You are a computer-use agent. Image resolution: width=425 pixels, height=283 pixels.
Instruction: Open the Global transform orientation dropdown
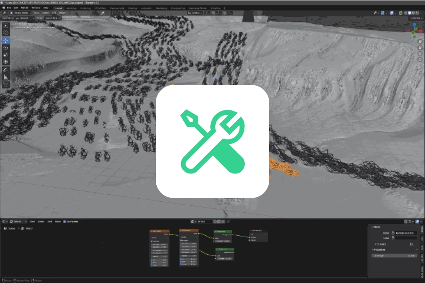click(195, 13)
